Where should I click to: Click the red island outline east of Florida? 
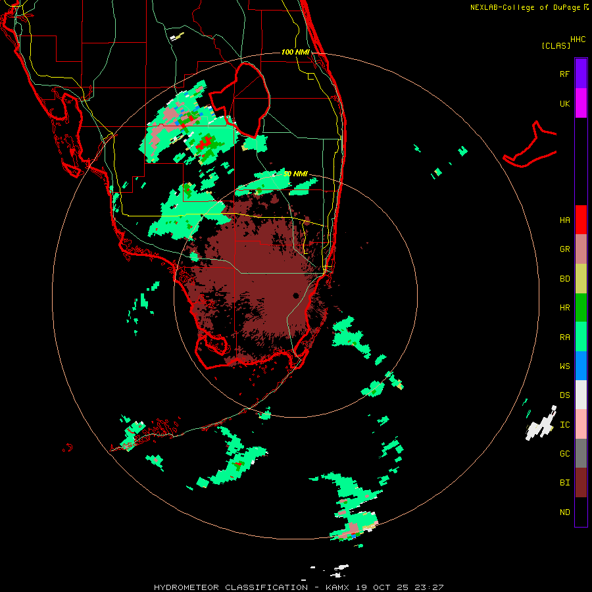(530, 145)
